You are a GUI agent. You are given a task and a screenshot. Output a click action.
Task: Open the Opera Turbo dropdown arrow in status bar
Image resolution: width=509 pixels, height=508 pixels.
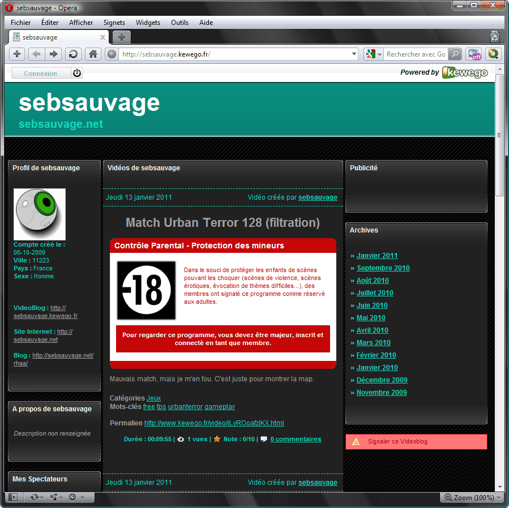point(82,497)
